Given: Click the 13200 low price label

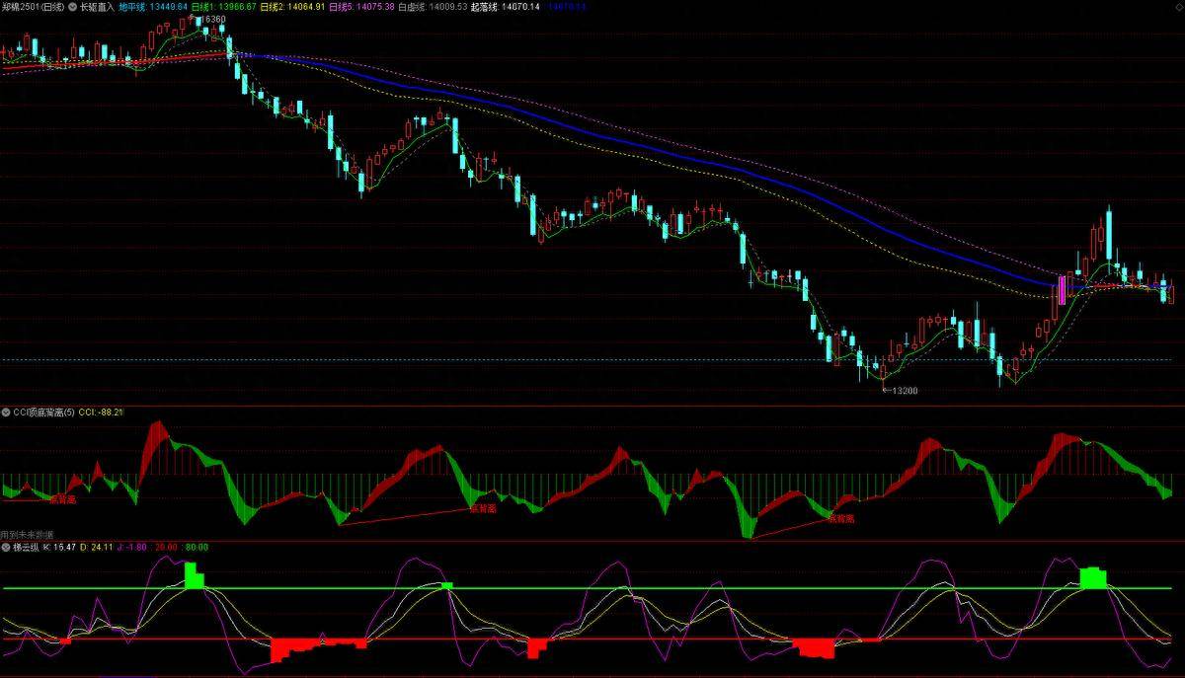Looking at the screenshot, I should coord(904,391).
